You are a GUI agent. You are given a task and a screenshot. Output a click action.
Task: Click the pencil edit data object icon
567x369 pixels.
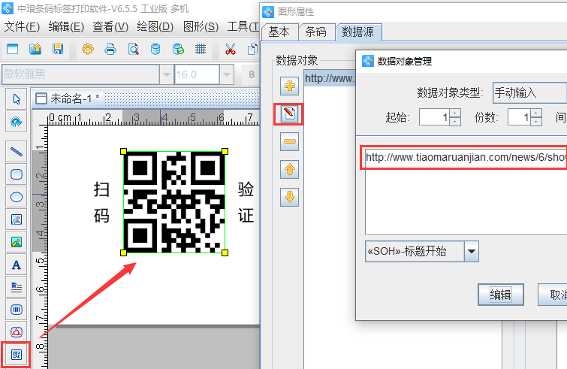[x=290, y=114]
